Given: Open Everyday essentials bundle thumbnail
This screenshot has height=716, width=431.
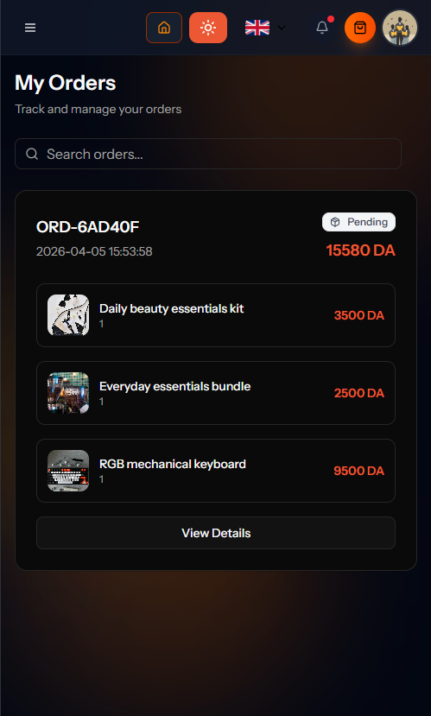Looking at the screenshot, I should click(x=68, y=393).
